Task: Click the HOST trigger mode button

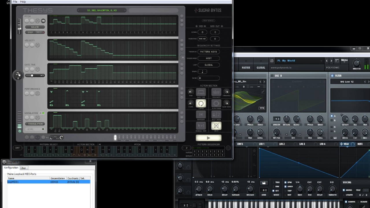Action: pos(208,58)
